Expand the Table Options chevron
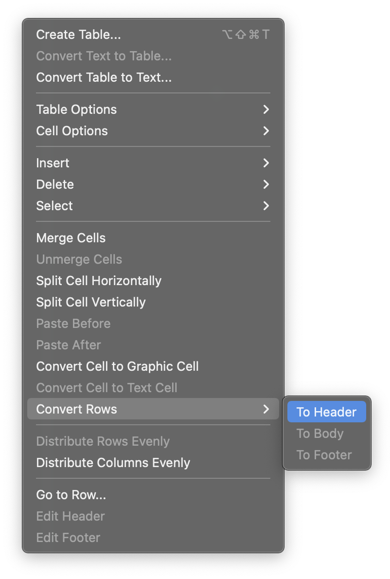This screenshot has height=579, width=390. pos(266,109)
